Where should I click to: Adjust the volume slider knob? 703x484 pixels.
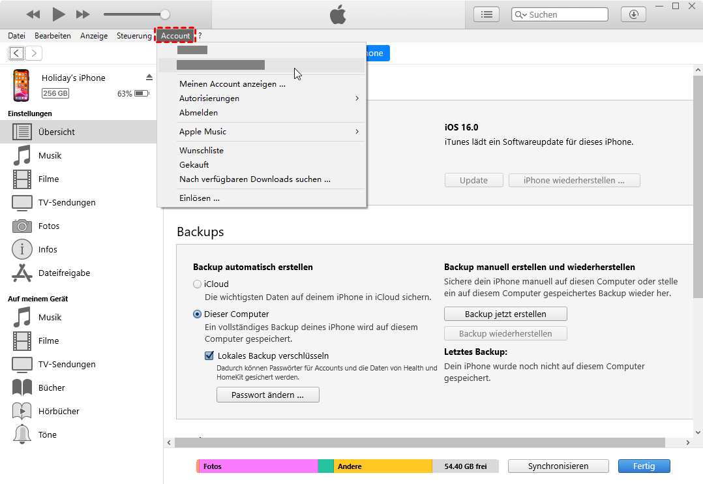(x=165, y=14)
